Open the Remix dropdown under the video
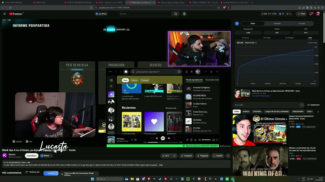Screen dimensions: 325x182 pos(46,156)
